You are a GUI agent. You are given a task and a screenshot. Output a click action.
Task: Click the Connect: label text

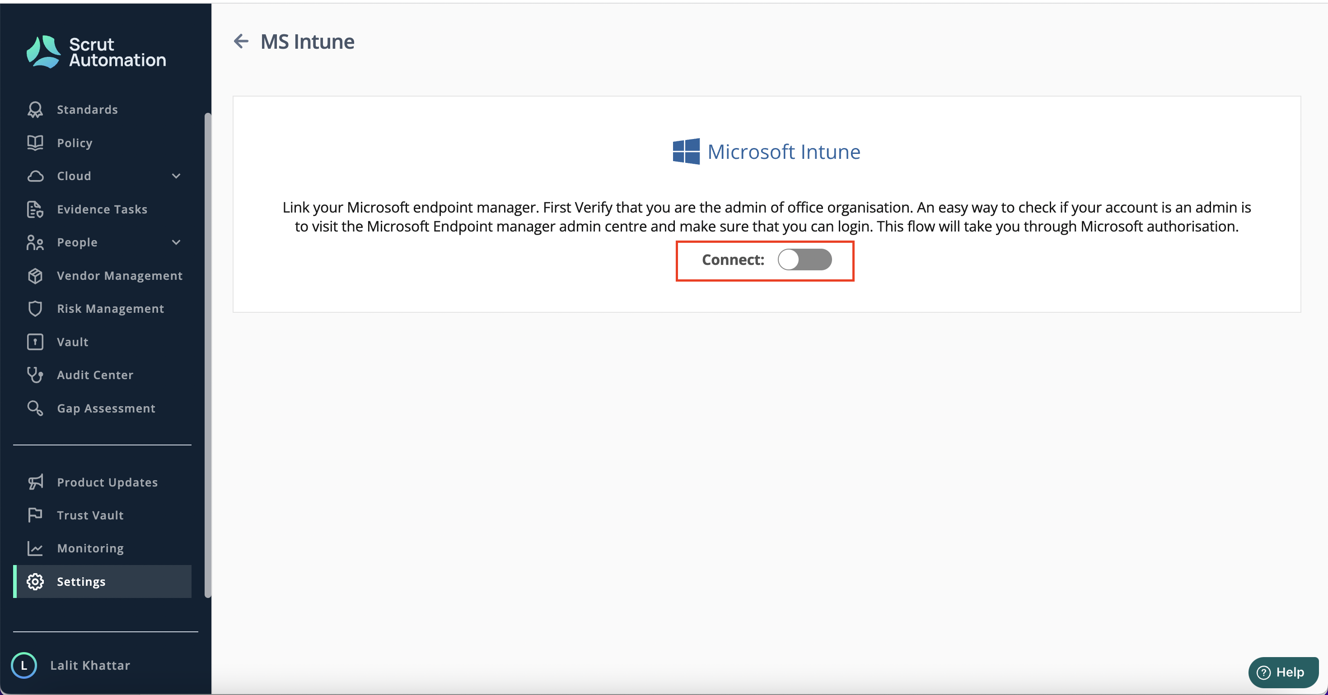733,259
